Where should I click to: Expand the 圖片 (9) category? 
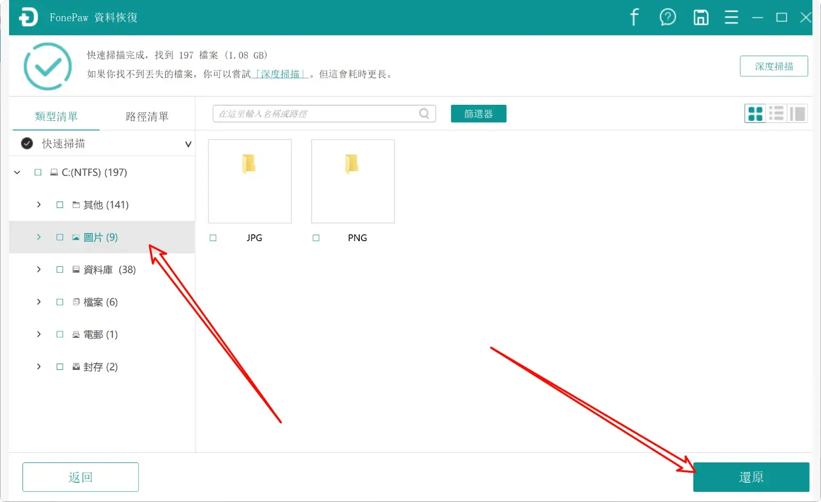[38, 237]
